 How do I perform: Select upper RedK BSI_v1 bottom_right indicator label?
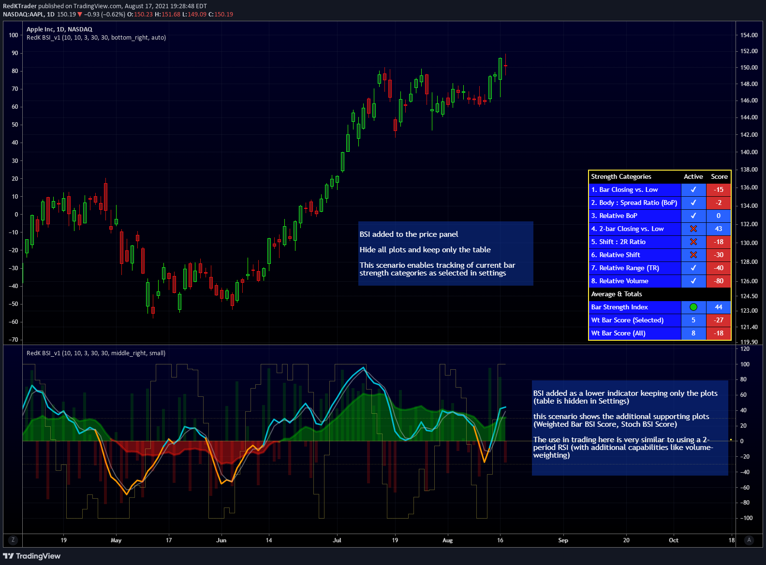(x=96, y=37)
